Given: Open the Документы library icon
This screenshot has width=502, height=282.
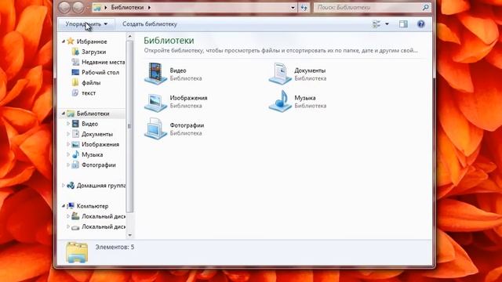Looking at the screenshot, I should (x=280, y=74).
